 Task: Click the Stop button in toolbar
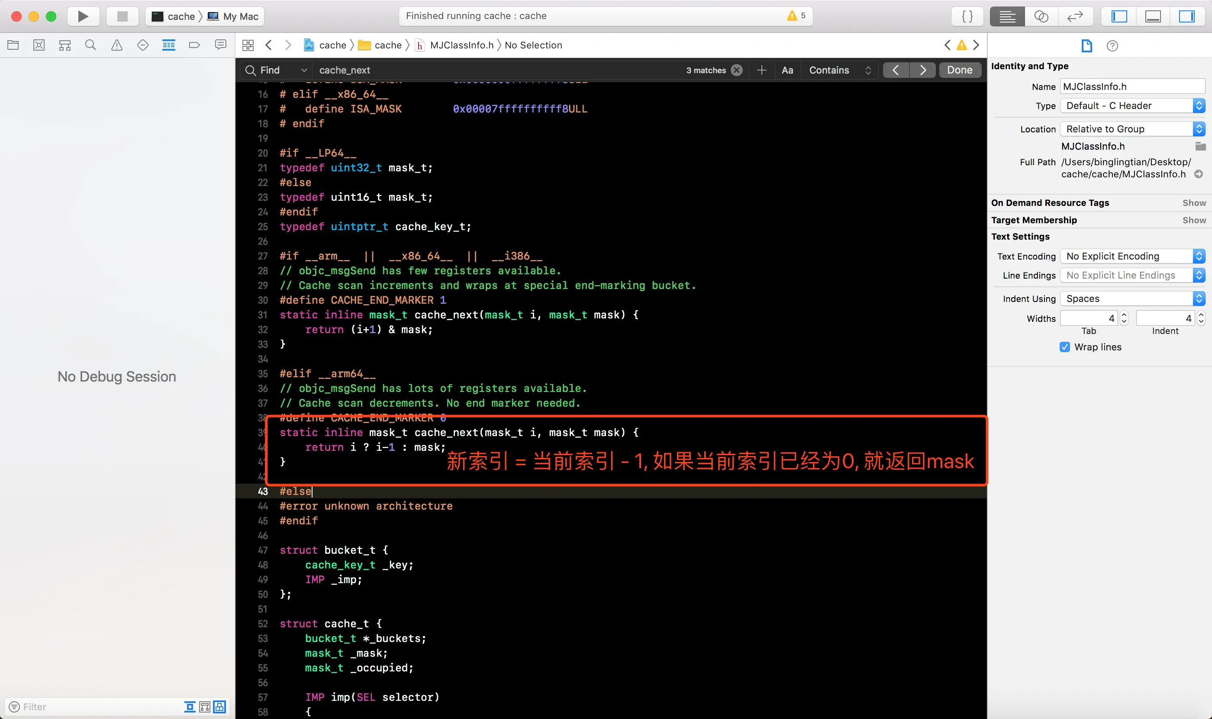(x=122, y=16)
